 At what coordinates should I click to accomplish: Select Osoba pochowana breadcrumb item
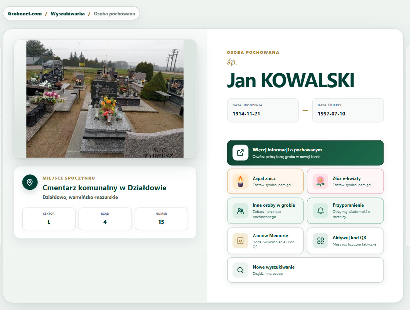pos(114,14)
